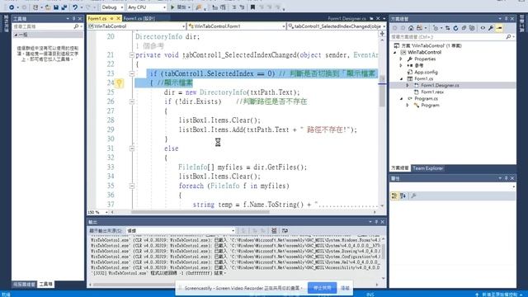Collapse the else block outline at line 31

click(132, 148)
